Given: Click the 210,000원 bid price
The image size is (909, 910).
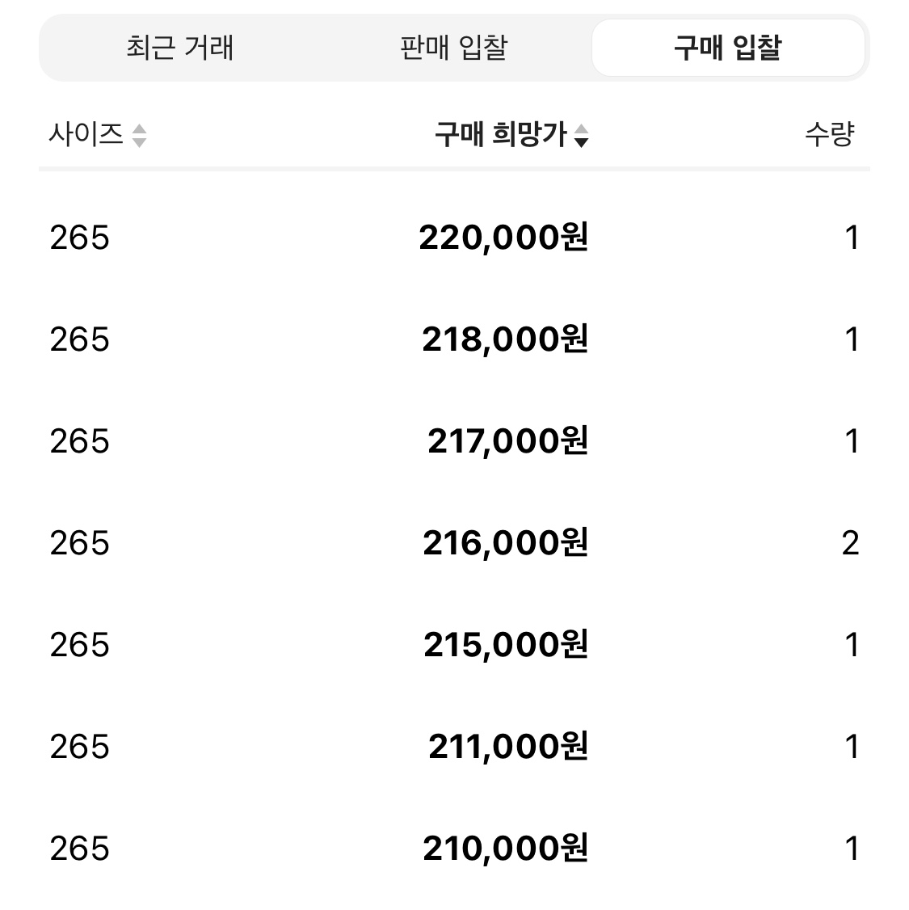Looking at the screenshot, I should click(505, 849).
